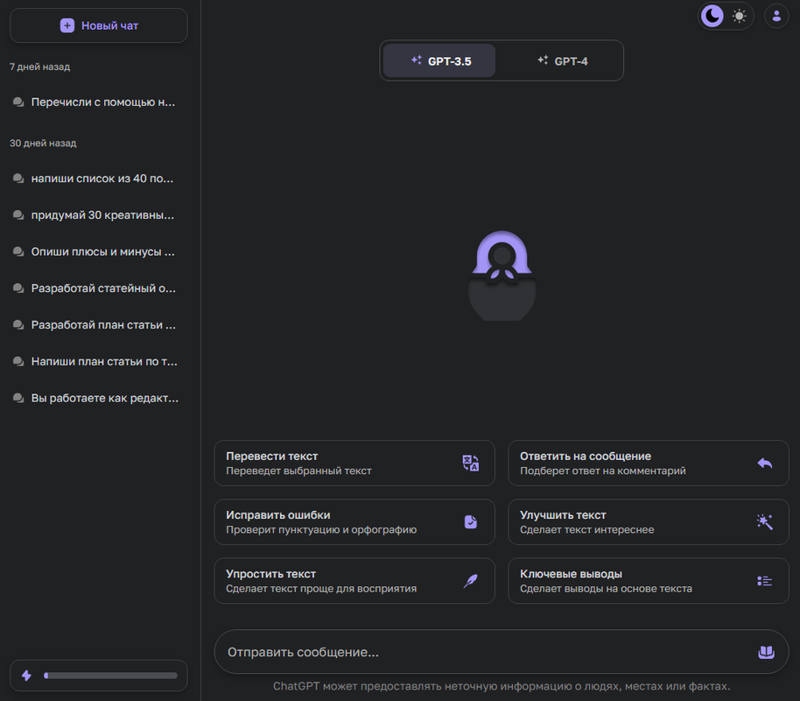
Task: Choose the 'Ключевые выводы' card title
Action: tap(571, 574)
